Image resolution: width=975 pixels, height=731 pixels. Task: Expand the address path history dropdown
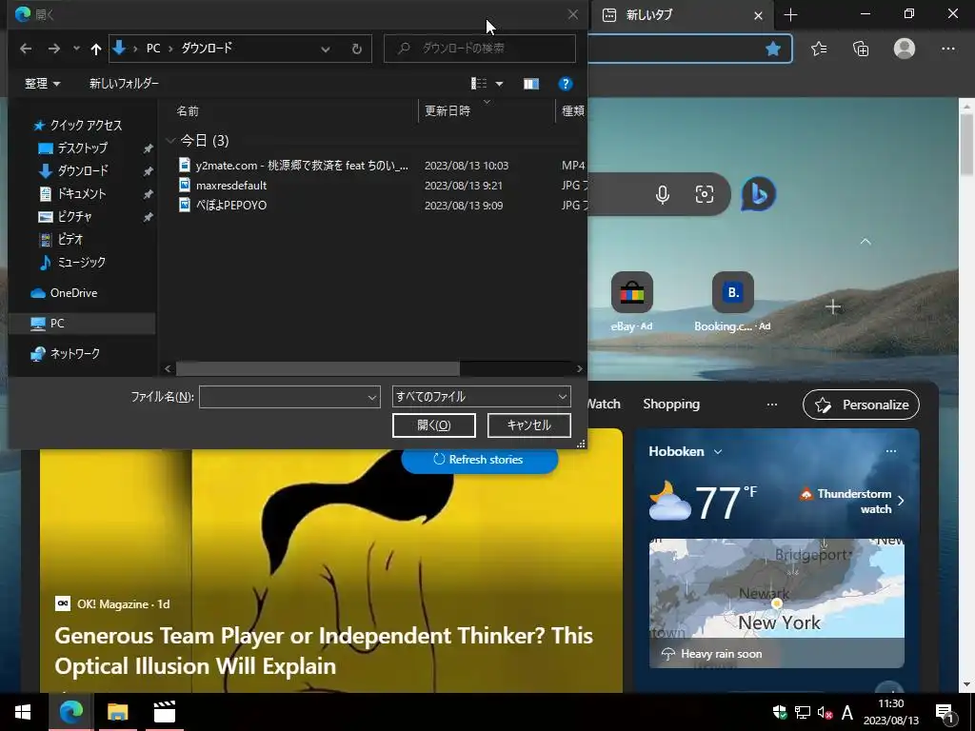[326, 49]
